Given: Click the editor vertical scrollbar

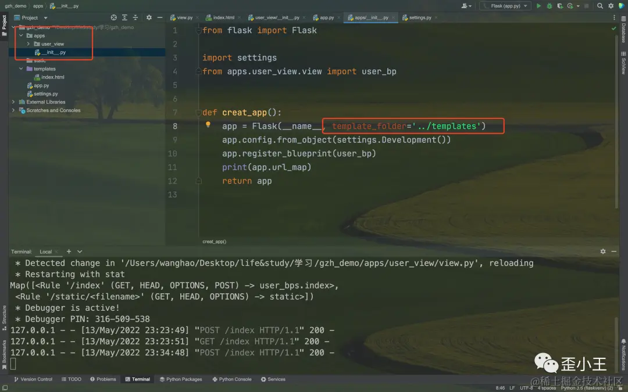Looking at the screenshot, I should tap(617, 122).
